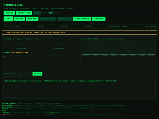Select the HEX console mode tab

click(x=14, y=73)
